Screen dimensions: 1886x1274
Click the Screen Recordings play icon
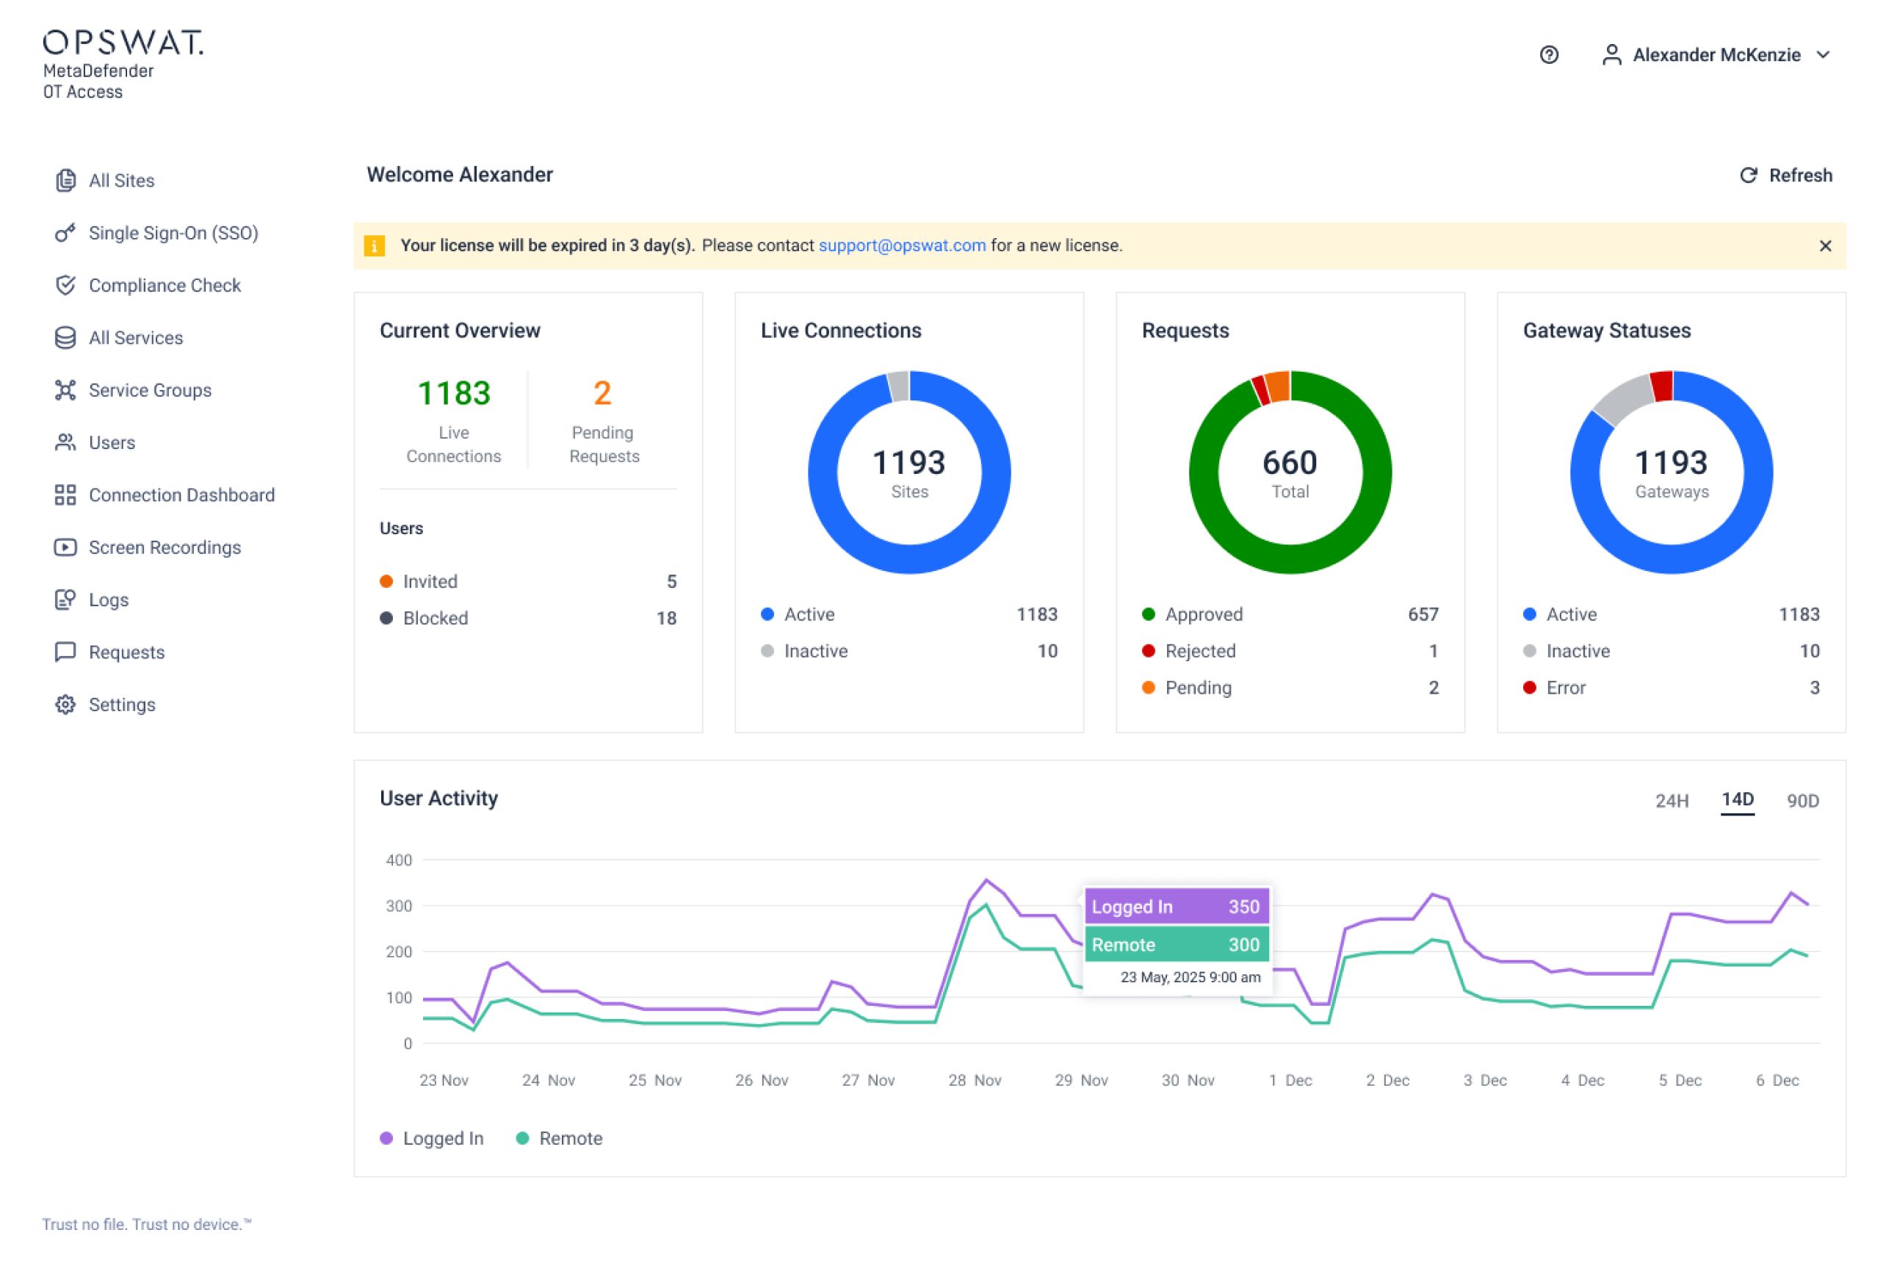coord(66,547)
